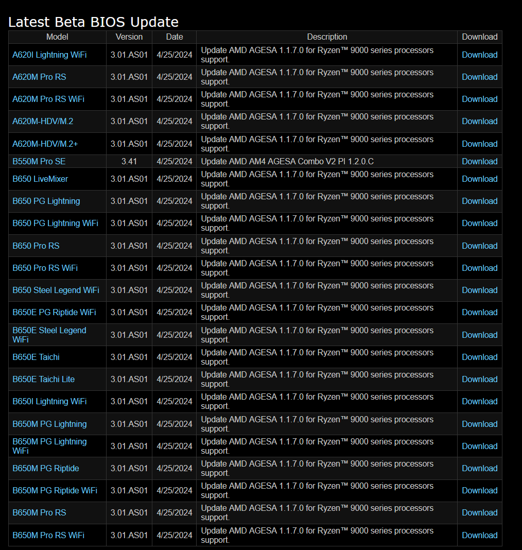Click the Model column header
This screenshot has width=522, height=550.
[57, 37]
